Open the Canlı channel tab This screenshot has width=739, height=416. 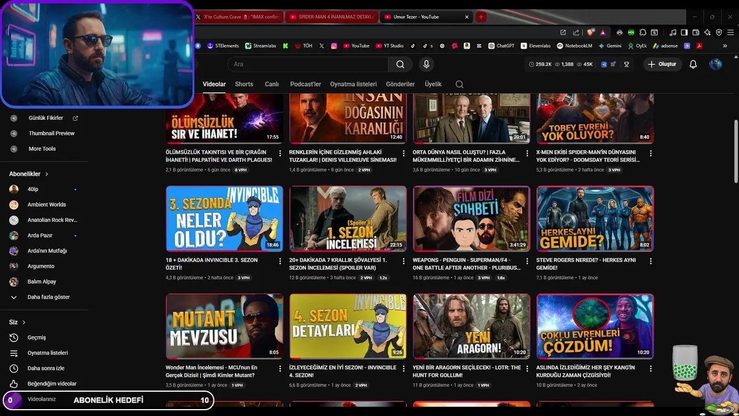point(271,84)
